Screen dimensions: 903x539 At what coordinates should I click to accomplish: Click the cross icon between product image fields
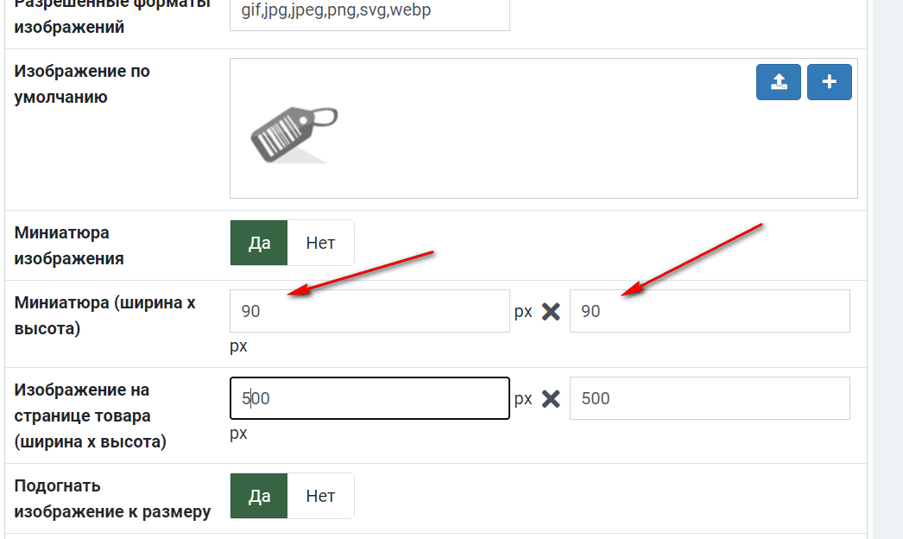click(551, 398)
